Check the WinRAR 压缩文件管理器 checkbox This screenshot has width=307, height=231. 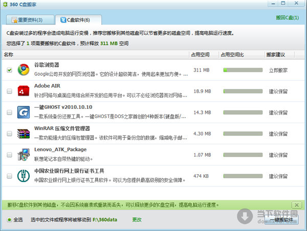(x=9, y=133)
